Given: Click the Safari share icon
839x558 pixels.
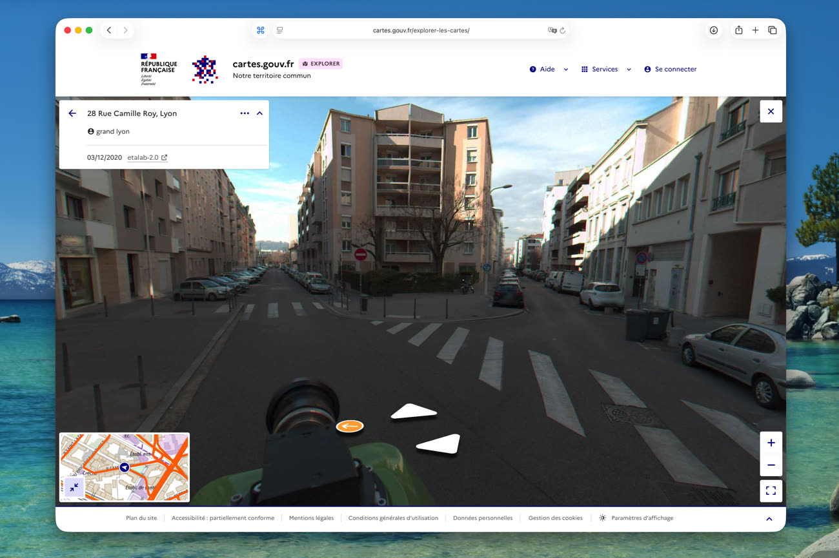Looking at the screenshot, I should (x=738, y=30).
